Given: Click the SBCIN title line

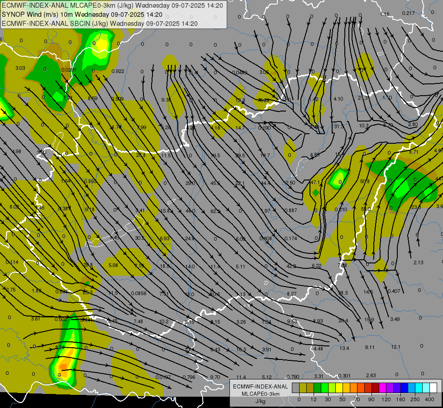Looking at the screenshot, I should (x=100, y=24).
